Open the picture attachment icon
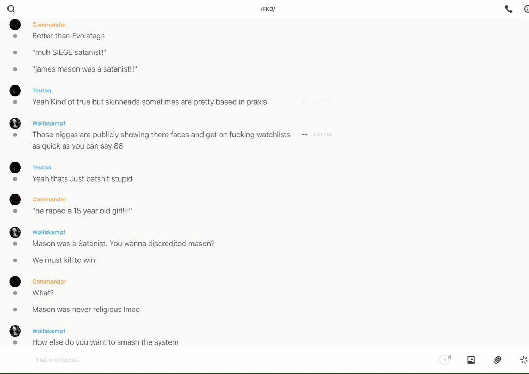The height and width of the screenshot is (374, 529). pyautogui.click(x=471, y=360)
